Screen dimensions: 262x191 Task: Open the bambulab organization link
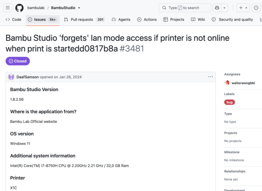tap(36, 8)
